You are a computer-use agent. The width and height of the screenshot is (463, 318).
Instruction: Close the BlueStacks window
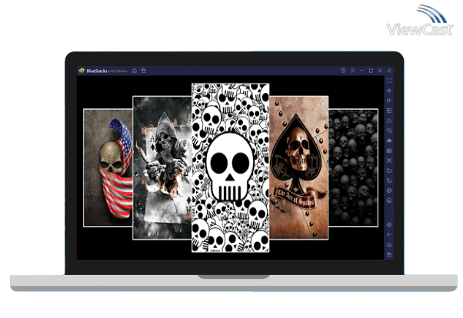pos(380,71)
